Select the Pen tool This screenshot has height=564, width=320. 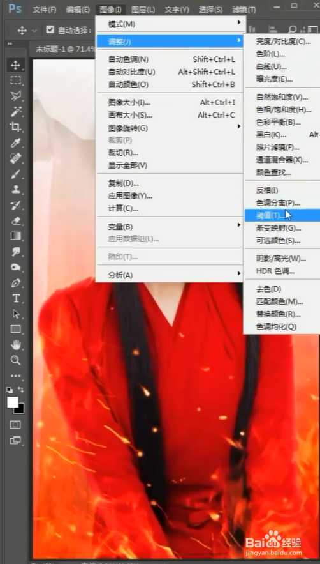click(x=15, y=283)
